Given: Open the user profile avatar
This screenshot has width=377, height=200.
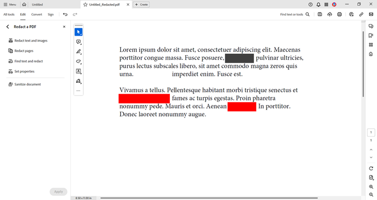Looking at the screenshot, I should [334, 5].
